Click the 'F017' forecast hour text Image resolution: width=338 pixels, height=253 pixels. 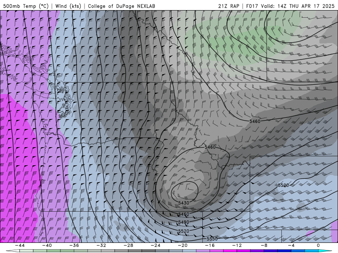pyautogui.click(x=252, y=6)
